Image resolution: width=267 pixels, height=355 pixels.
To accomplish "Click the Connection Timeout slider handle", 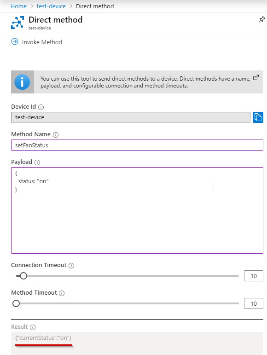I will (x=23, y=276).
